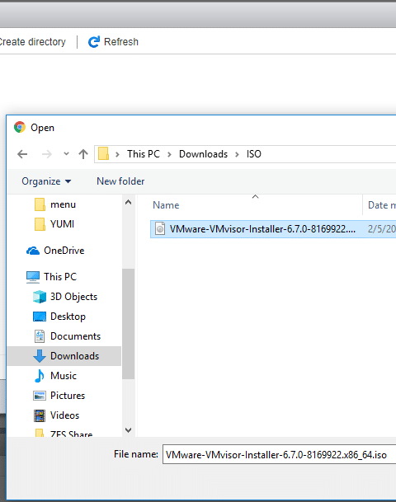Click the ISO file's disc image icon
396x502 pixels.
pos(160,229)
